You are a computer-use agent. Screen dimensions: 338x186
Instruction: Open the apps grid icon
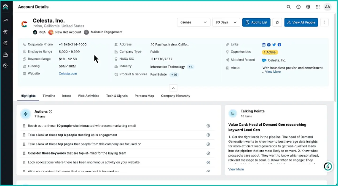(x=318, y=7)
